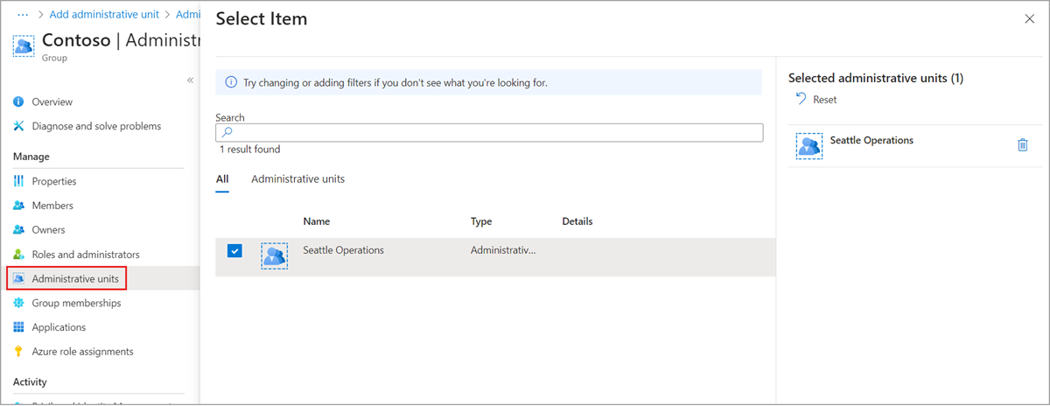Screen dimensions: 1050x406
Task: Expand the breadcrumb ellipsis menu
Action: pos(23,15)
